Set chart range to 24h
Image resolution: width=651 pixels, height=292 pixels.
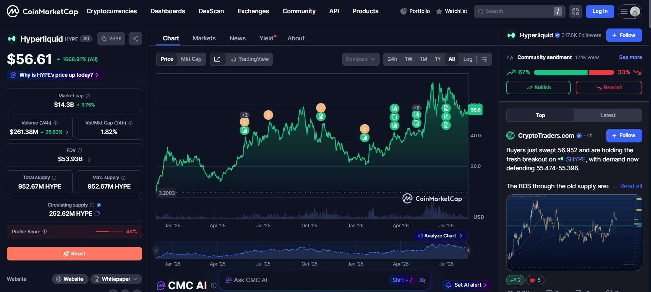392,59
